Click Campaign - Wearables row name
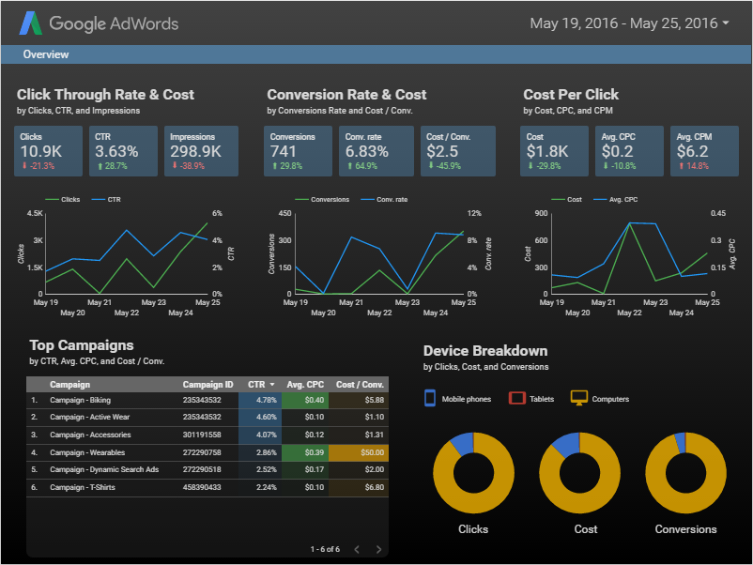Screen dimensions: 753x565 [x=87, y=452]
